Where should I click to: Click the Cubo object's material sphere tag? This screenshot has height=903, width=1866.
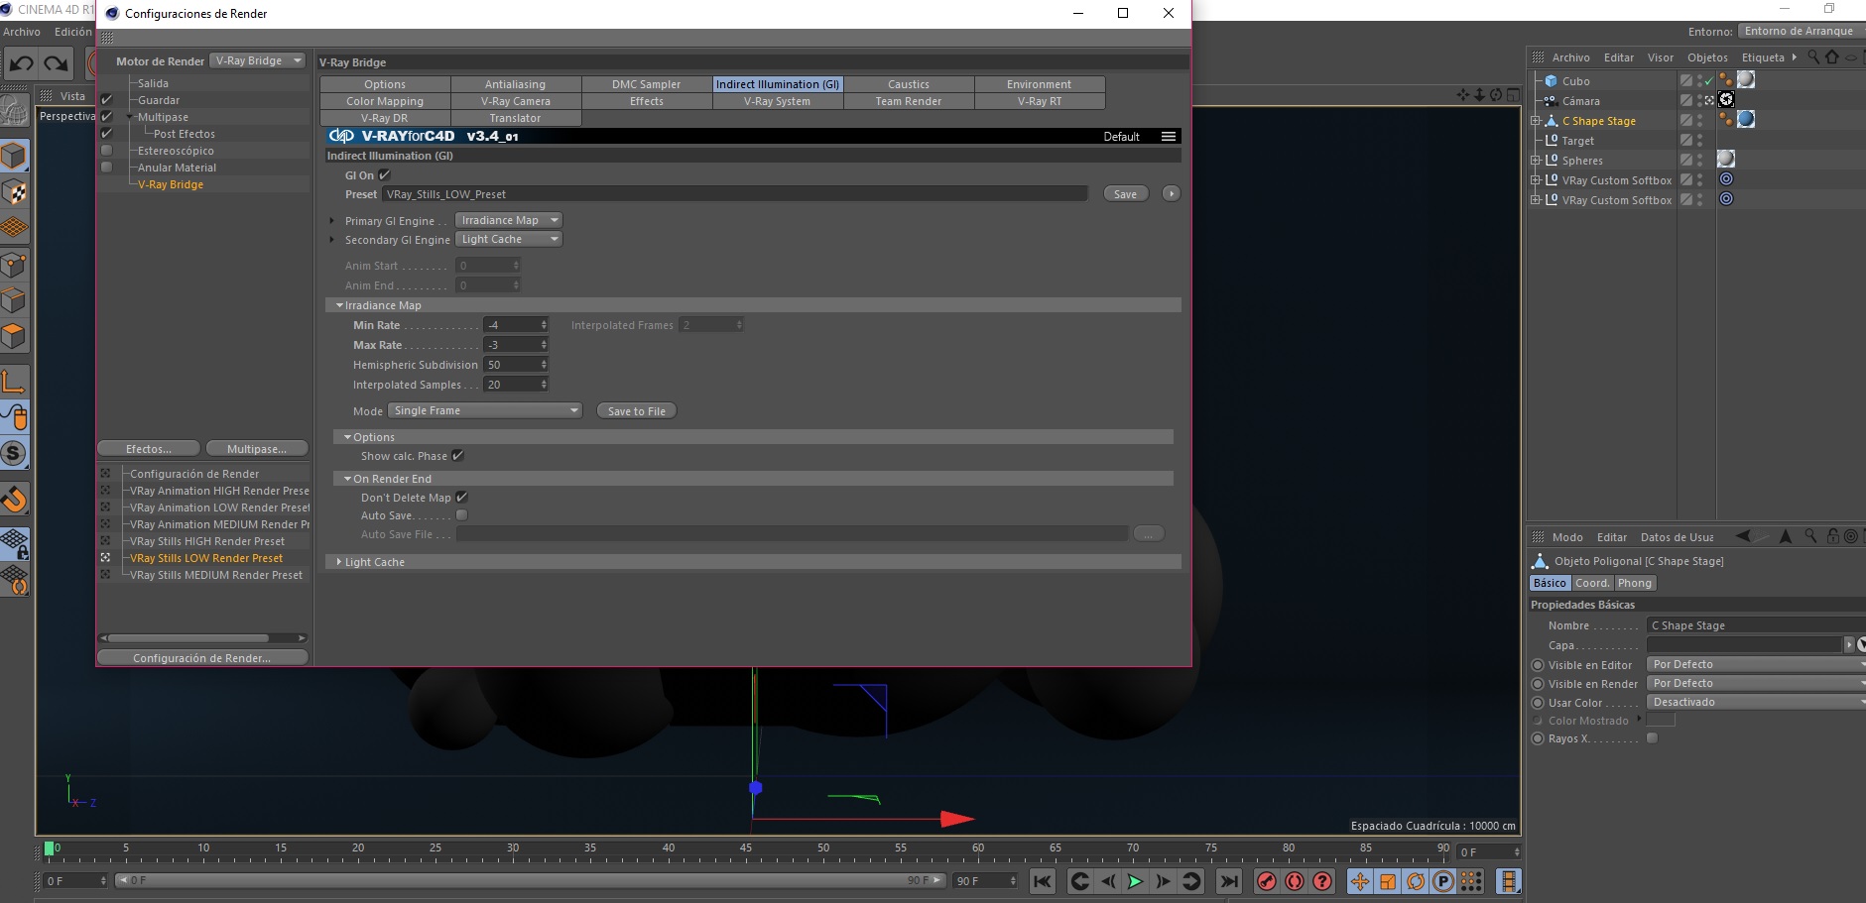click(1746, 80)
